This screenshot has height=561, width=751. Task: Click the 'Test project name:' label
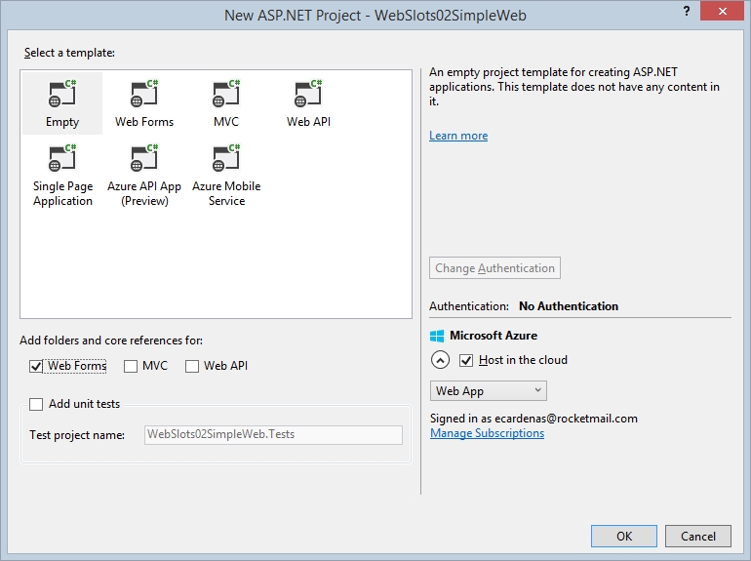[x=77, y=435]
